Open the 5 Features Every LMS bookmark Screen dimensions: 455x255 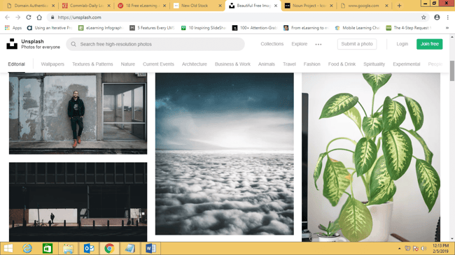click(x=152, y=28)
